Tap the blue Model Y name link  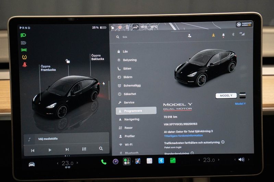(240, 103)
